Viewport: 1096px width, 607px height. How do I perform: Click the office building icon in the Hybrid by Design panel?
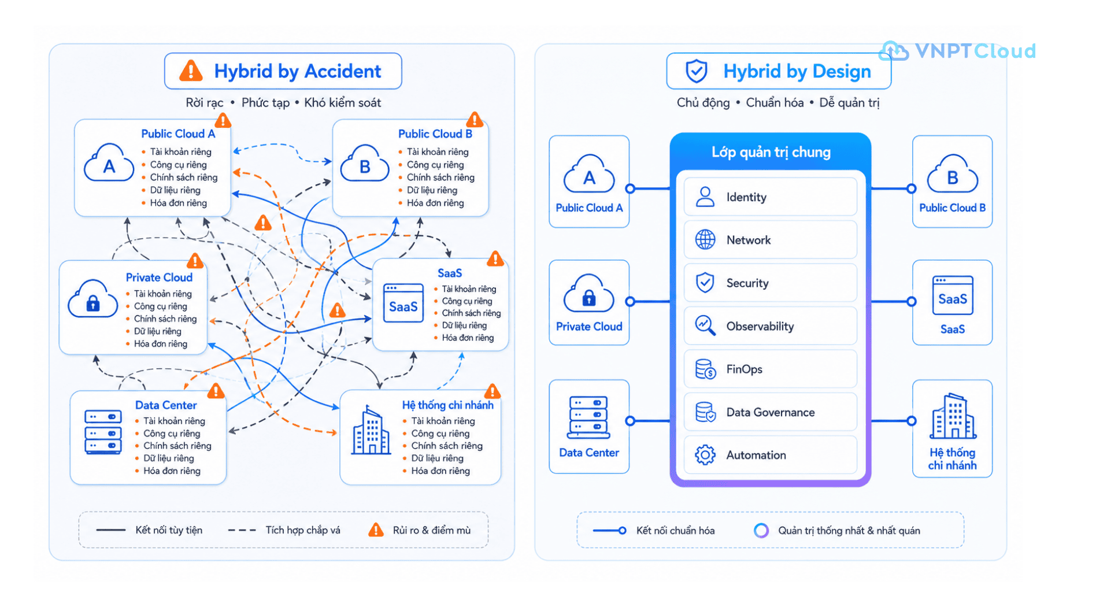953,417
